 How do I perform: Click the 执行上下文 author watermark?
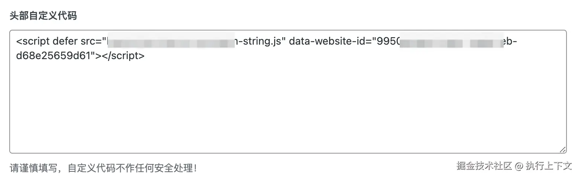click(548, 166)
